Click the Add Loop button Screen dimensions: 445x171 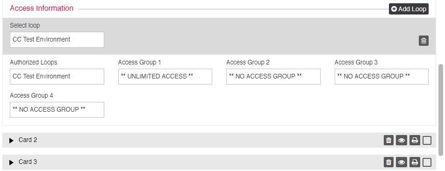409,9
